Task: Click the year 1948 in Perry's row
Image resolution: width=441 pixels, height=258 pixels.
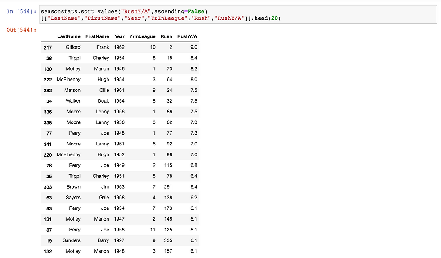Action: click(x=119, y=133)
